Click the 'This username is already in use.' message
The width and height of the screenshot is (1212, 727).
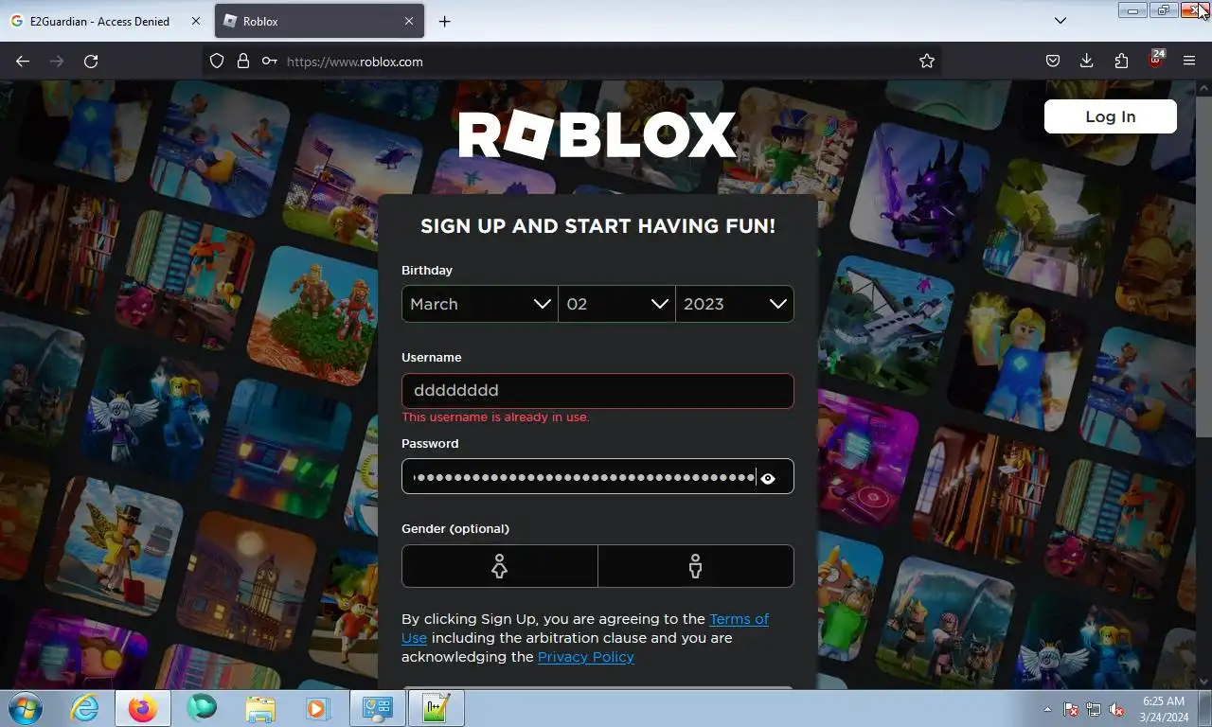click(495, 417)
